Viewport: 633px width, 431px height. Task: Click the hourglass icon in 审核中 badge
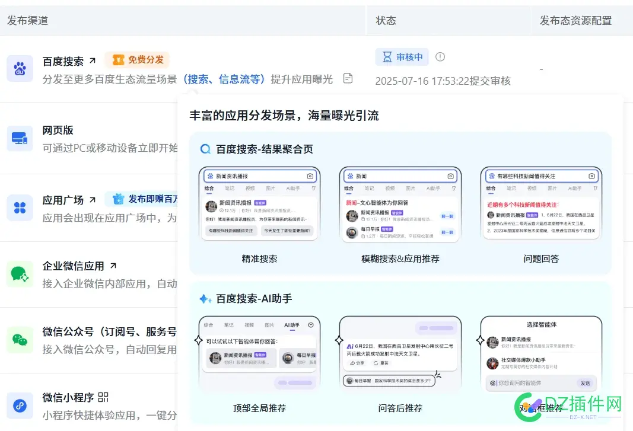tap(388, 57)
